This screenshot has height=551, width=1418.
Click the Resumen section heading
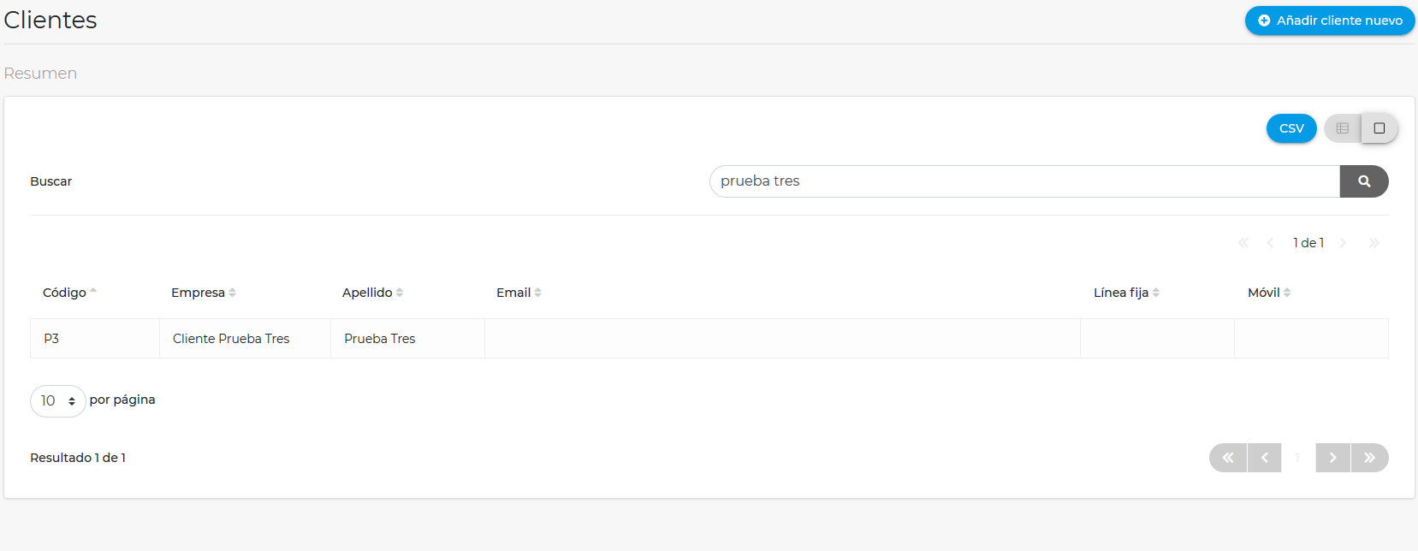tap(40, 74)
